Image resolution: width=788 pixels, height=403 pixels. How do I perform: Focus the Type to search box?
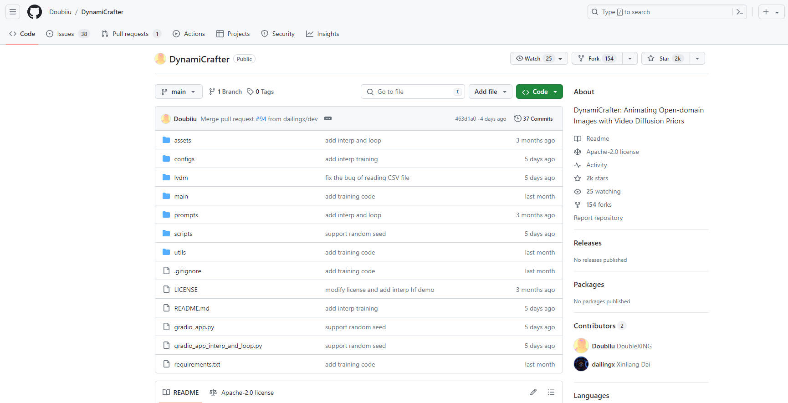point(667,12)
